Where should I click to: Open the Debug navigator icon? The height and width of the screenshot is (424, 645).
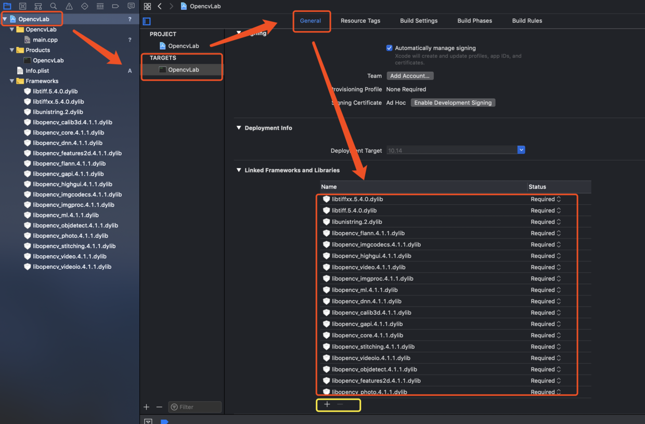click(x=100, y=6)
